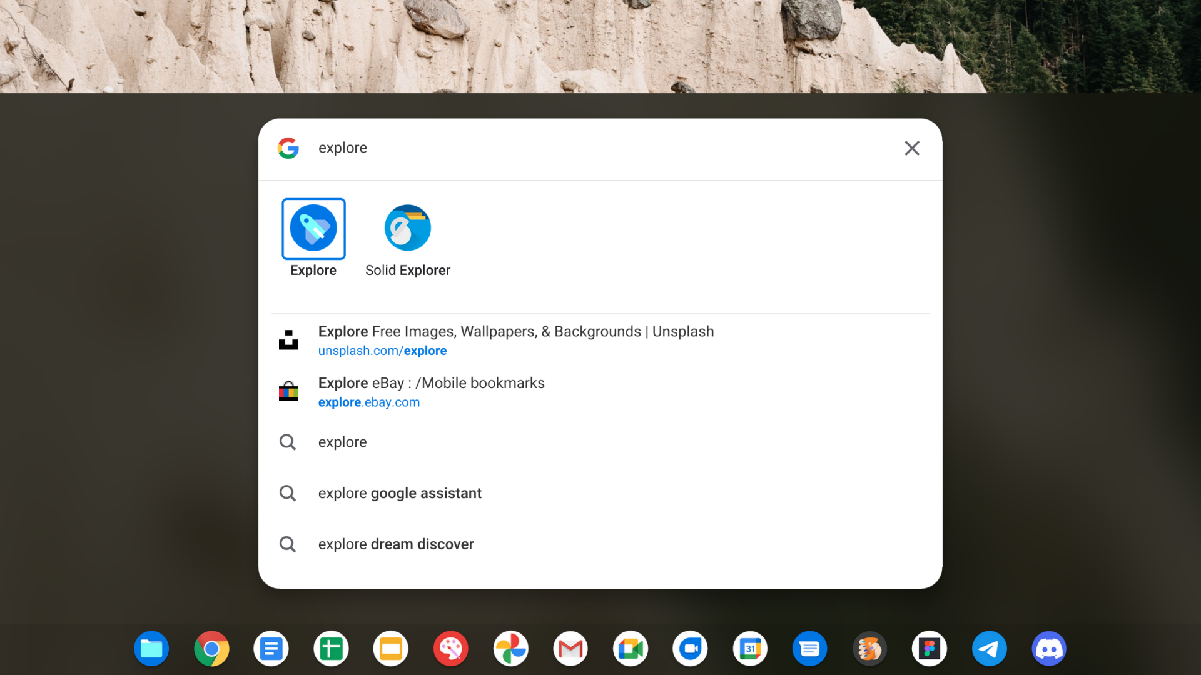Open Google Sheets shelf icon
The image size is (1201, 675).
331,649
